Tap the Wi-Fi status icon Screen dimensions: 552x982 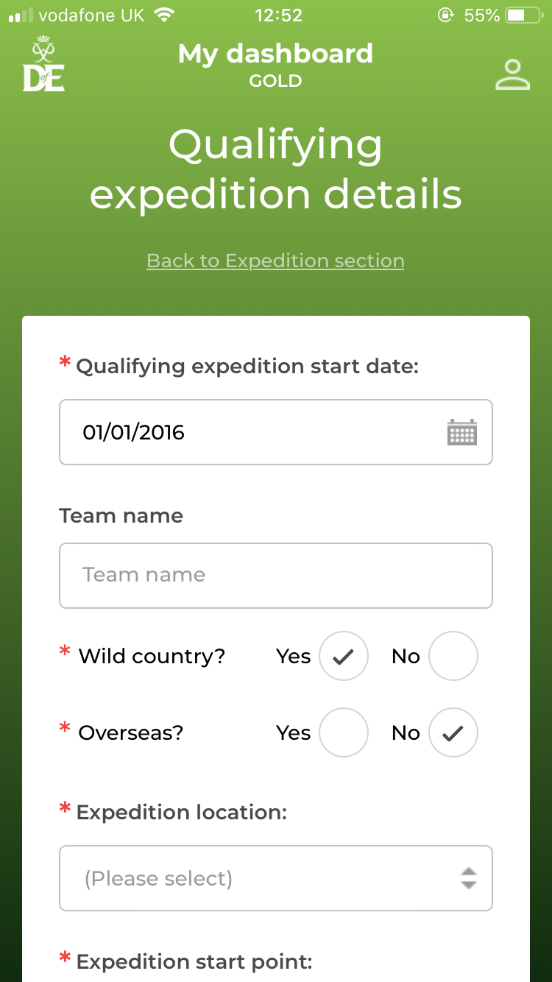coord(165,15)
